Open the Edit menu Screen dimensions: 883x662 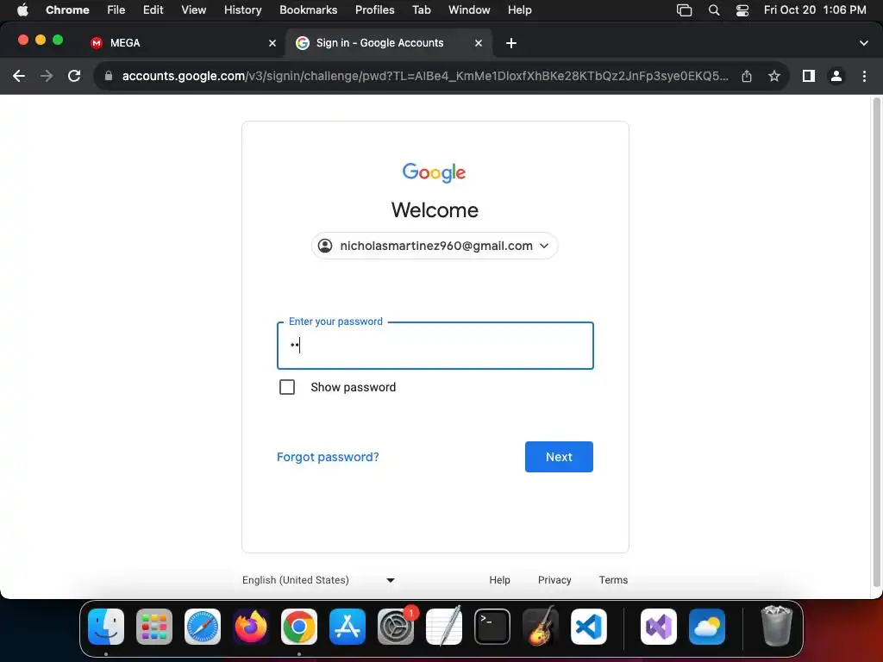coord(153,10)
